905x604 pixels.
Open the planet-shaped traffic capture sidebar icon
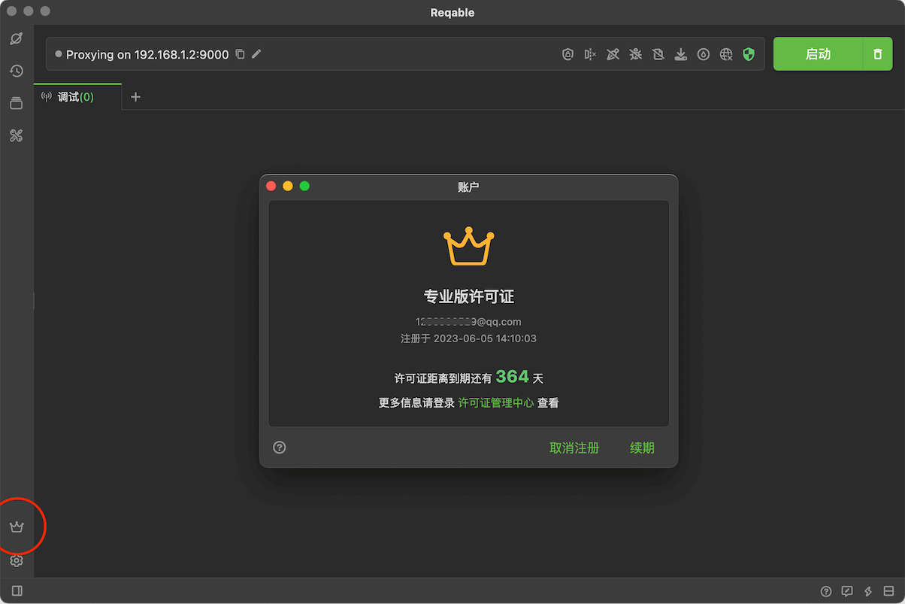click(16, 38)
